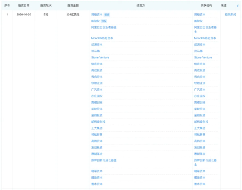Click the 领投 tag beside 博裕资本
Viewport: 242px width, 190px height.
tap(107, 15)
